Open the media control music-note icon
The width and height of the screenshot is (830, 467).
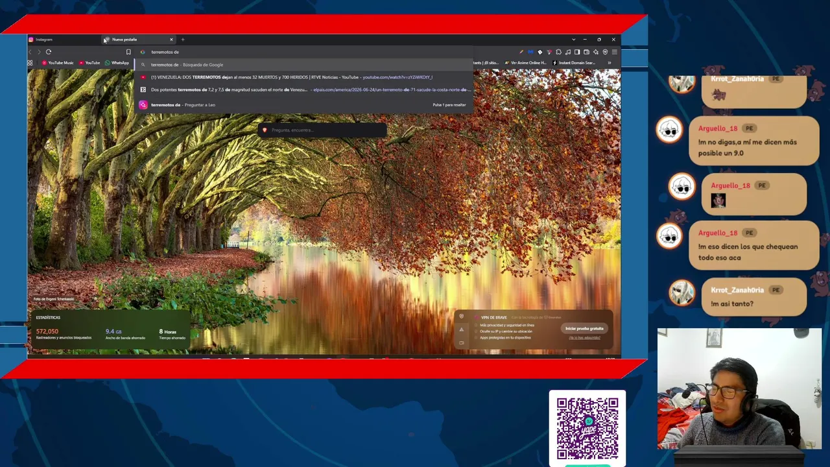pyautogui.click(x=568, y=52)
